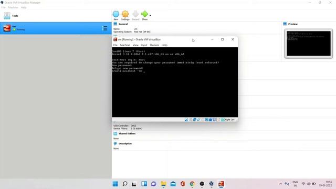336x189 pixels.
Task: Expand the dropdown arrow beside Show
Action: [x=150, y=15]
